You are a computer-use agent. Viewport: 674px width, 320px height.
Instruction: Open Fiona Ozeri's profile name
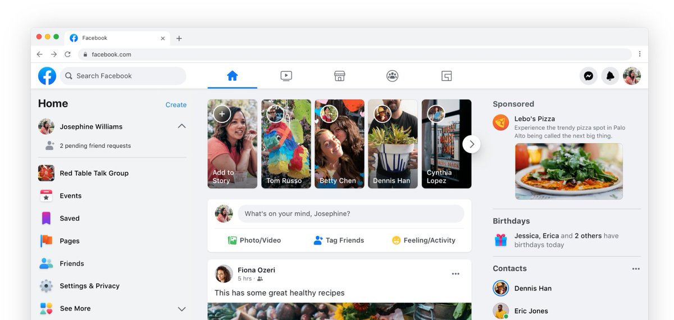point(256,270)
